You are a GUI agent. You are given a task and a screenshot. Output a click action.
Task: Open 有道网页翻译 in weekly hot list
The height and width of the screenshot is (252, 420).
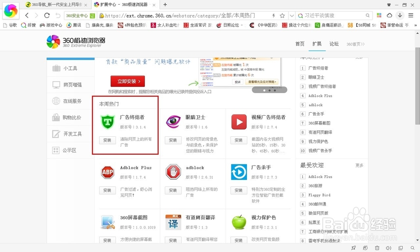320,132
